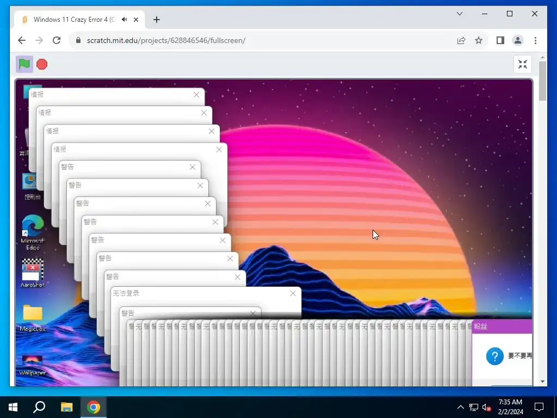Open the AeroShot desktop icon

tap(33, 273)
